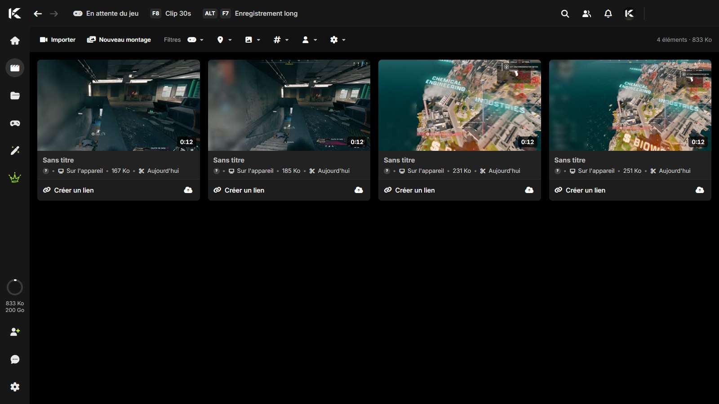Upload the 185 Ko clip to cloud

[x=359, y=190]
